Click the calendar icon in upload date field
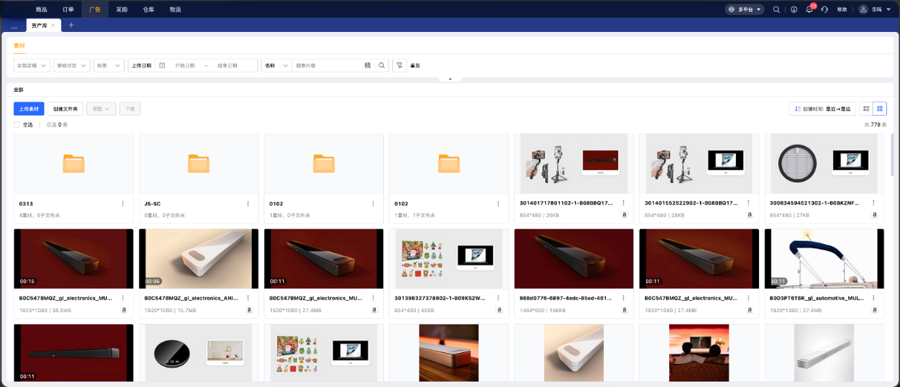 162,65
